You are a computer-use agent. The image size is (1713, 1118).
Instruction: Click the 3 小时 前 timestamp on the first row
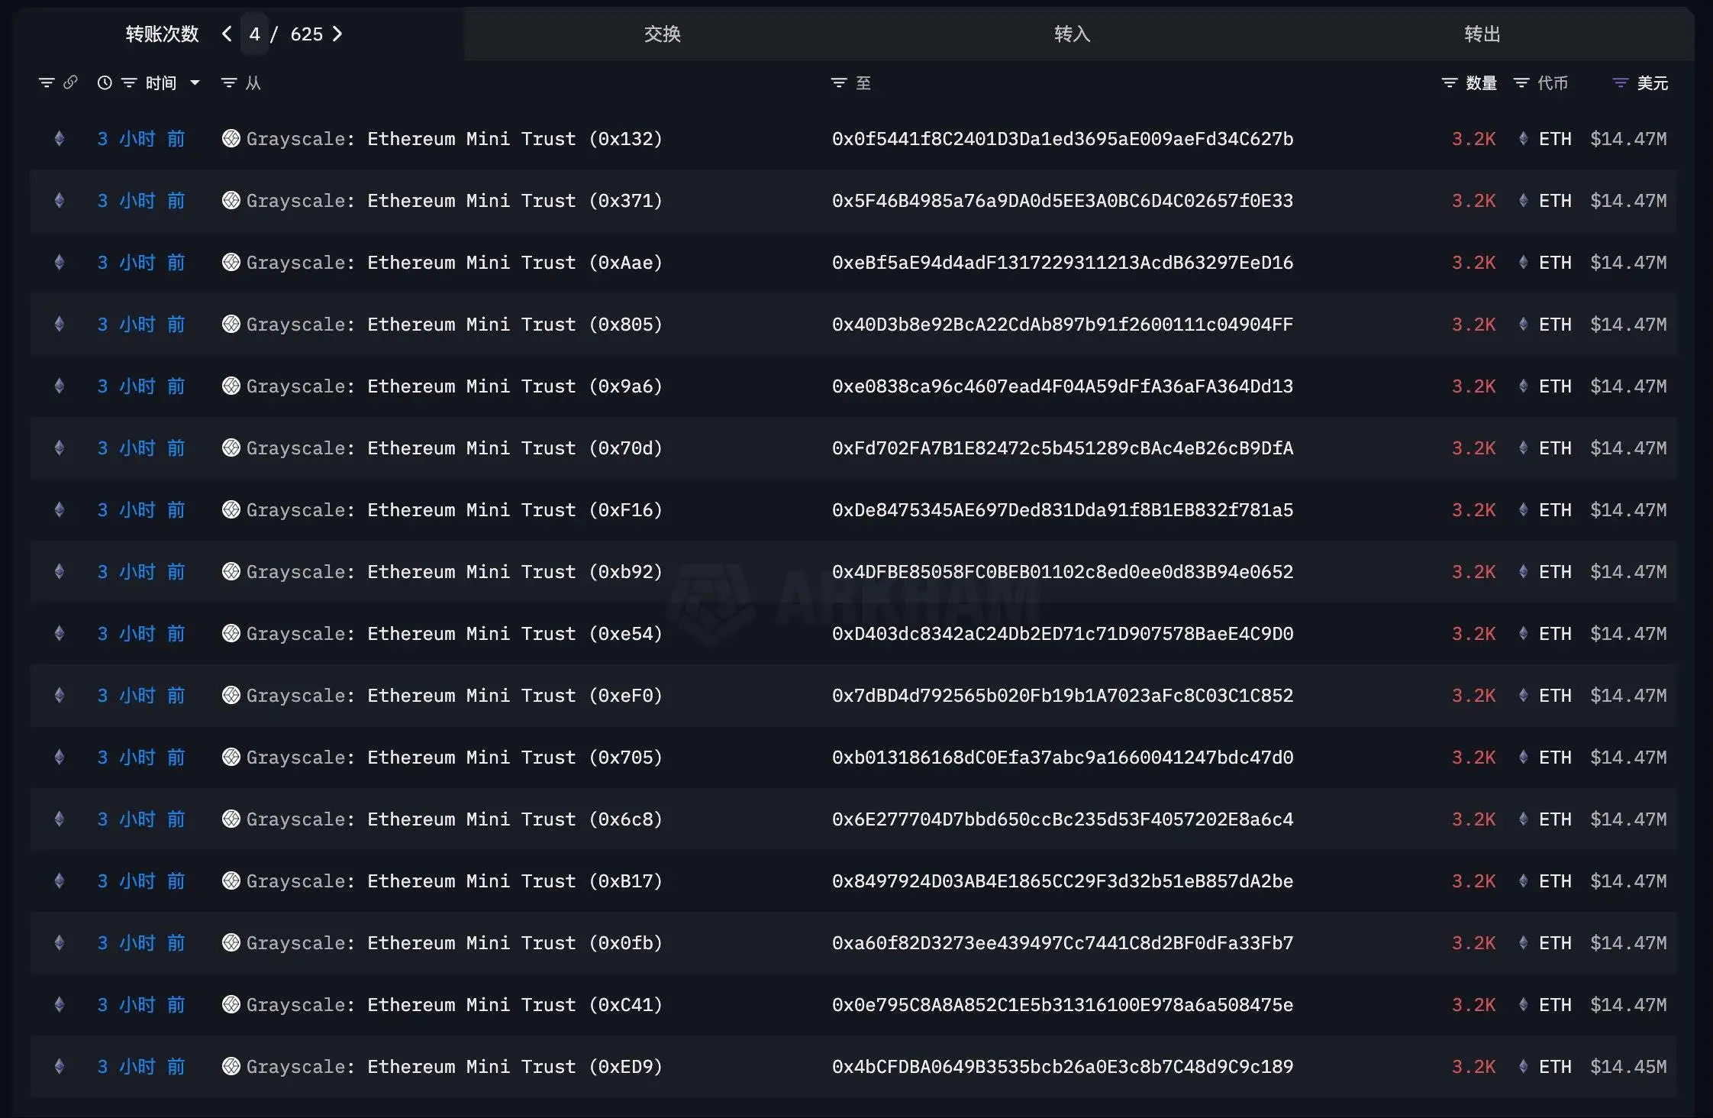[141, 138]
